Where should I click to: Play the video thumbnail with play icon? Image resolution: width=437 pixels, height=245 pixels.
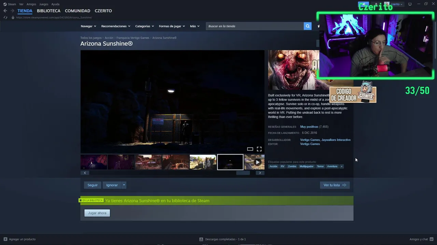pyautogui.click(x=254, y=162)
